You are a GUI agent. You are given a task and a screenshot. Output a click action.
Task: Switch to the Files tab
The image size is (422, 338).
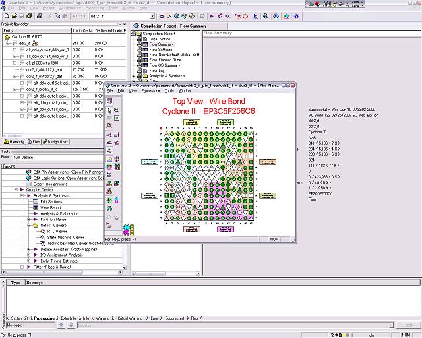[34, 142]
